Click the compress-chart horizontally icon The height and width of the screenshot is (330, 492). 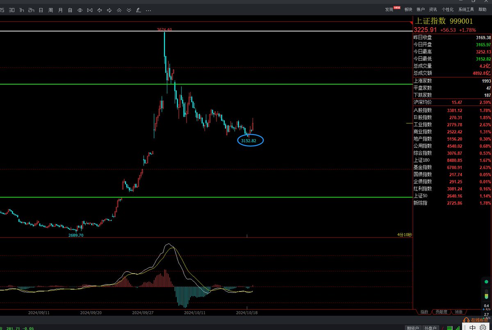(90, 10)
